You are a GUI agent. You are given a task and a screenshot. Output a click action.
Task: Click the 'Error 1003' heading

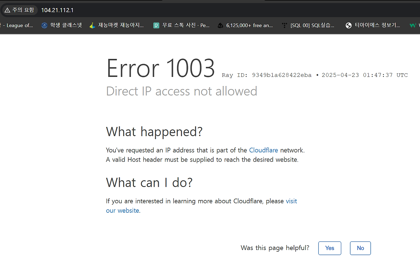pos(161,68)
